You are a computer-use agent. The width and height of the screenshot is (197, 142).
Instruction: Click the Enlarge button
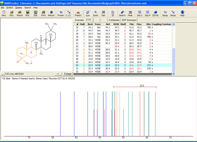(68, 73)
